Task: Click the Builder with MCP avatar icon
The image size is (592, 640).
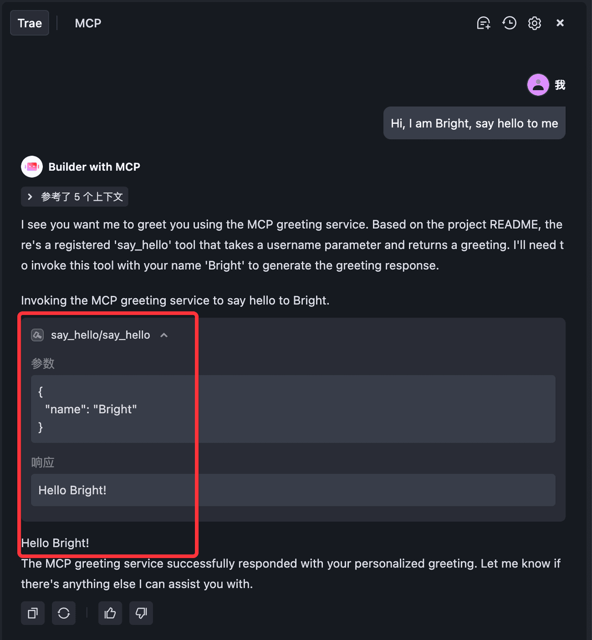Action: [32, 167]
